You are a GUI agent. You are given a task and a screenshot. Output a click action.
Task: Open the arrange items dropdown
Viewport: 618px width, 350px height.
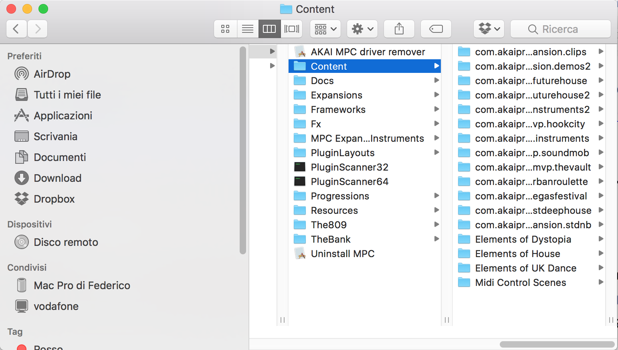pos(325,29)
